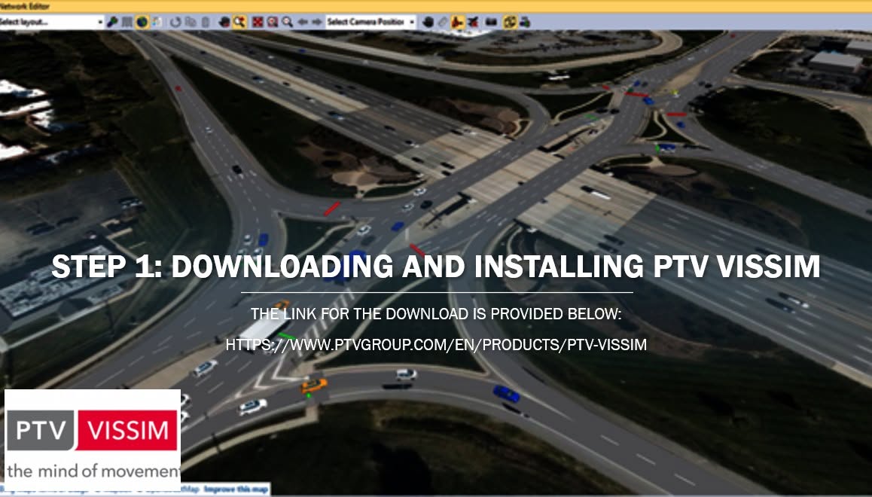Image resolution: width=872 pixels, height=497 pixels.
Task: Click the trash delete icon
Action: [206, 23]
